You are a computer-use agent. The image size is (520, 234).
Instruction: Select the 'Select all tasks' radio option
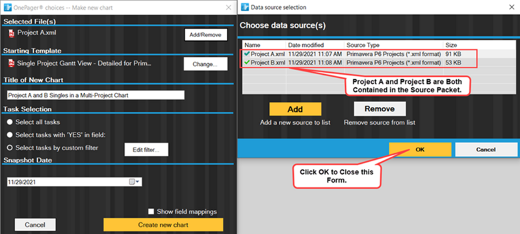point(10,122)
